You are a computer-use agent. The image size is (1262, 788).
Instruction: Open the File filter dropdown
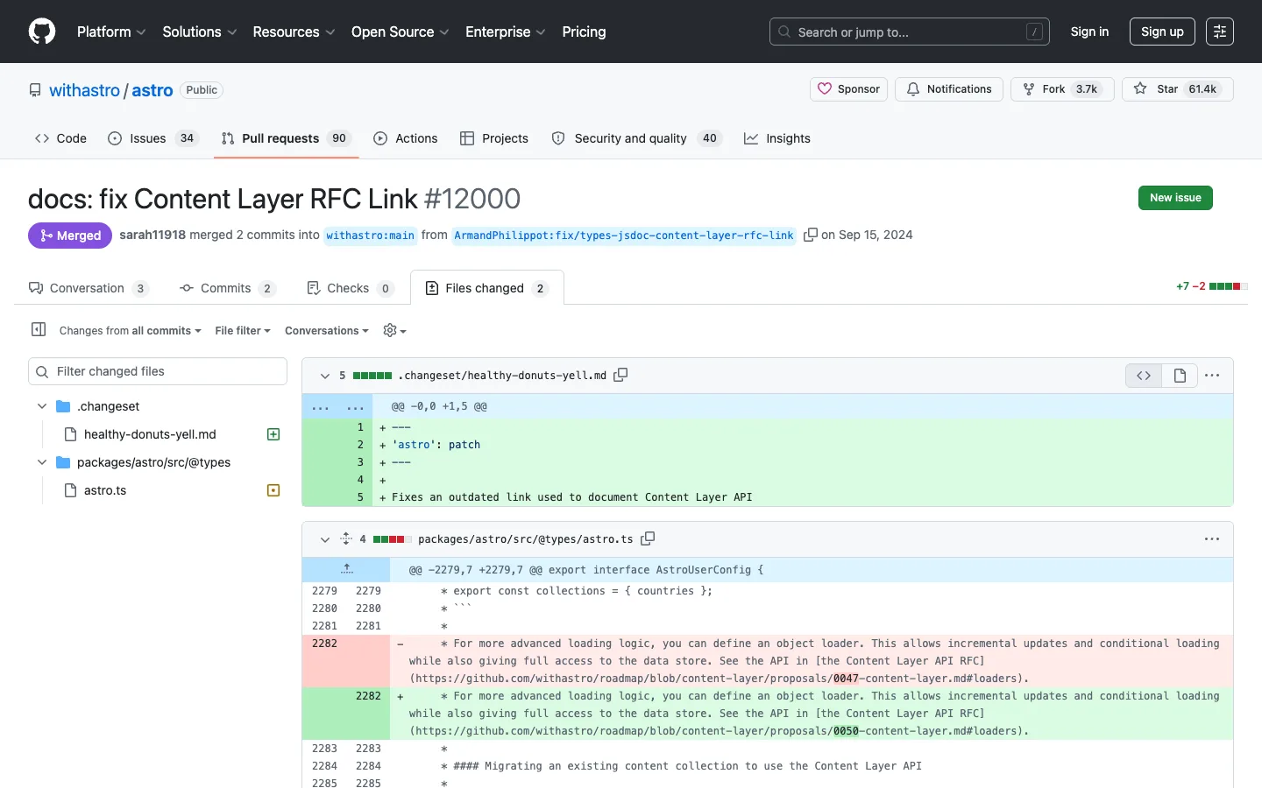[x=243, y=331]
